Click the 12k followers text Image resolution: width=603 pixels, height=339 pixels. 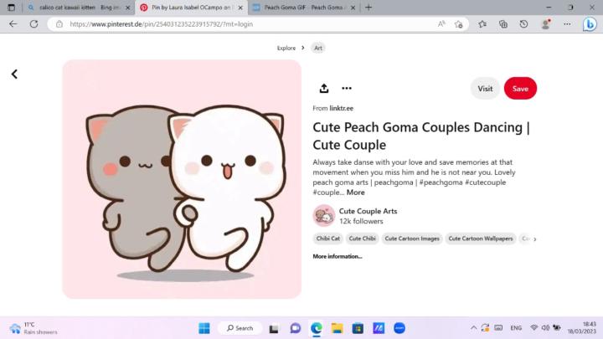coord(361,221)
